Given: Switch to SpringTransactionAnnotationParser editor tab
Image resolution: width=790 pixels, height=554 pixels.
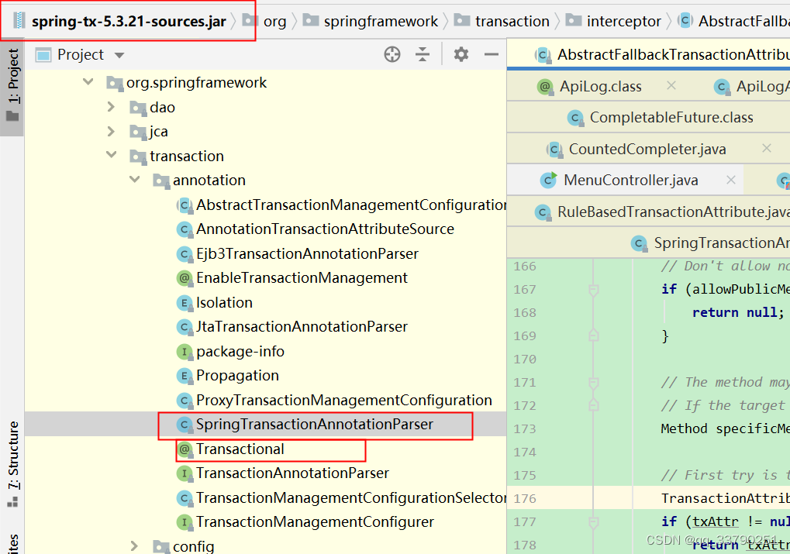Looking at the screenshot, I should (x=710, y=243).
